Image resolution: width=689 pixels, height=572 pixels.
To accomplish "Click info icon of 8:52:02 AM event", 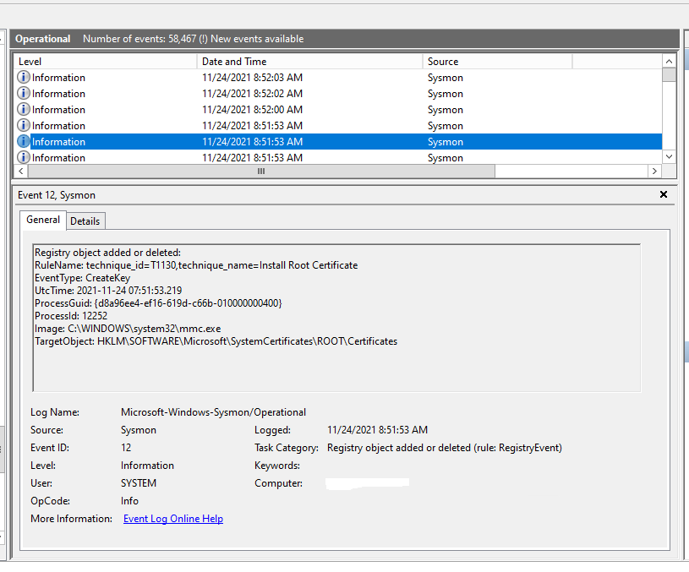I will [24, 94].
